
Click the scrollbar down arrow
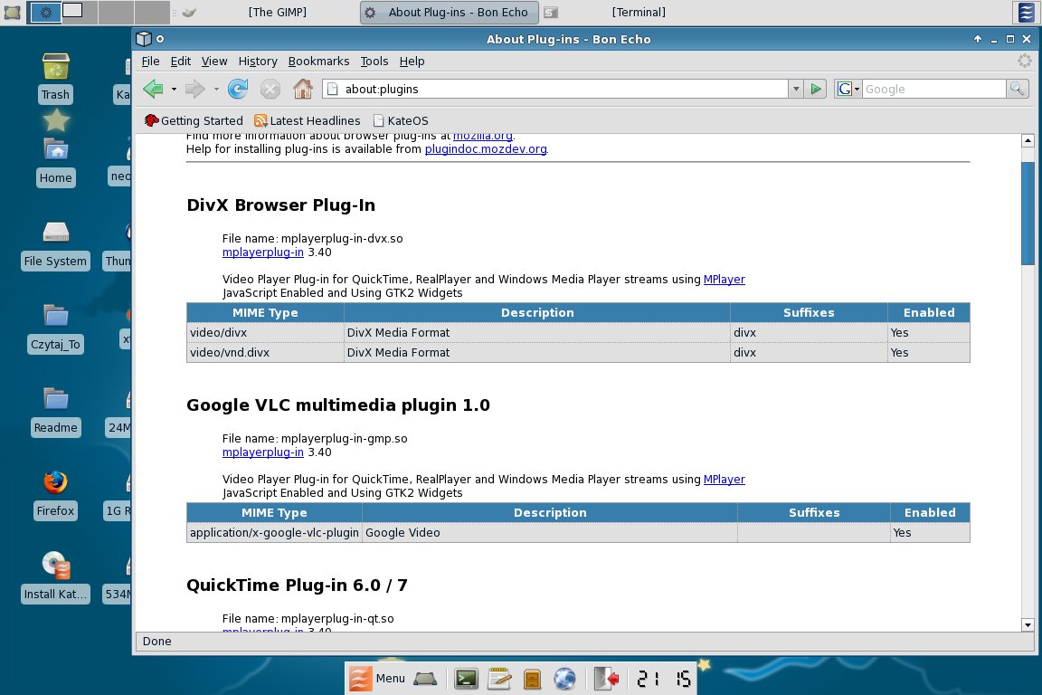[x=1028, y=624]
